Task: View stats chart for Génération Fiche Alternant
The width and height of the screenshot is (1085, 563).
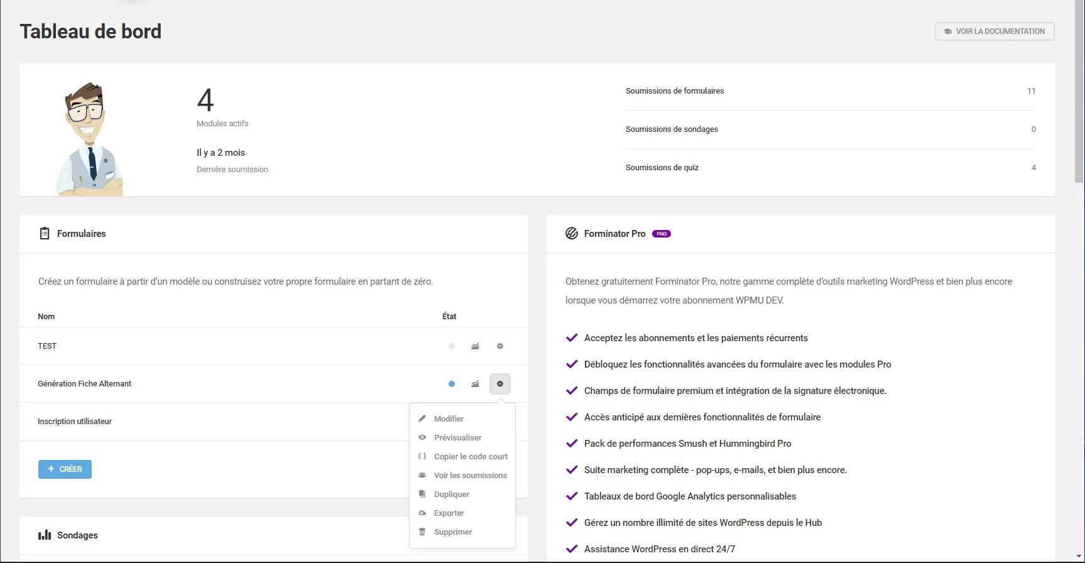Action: 475,384
